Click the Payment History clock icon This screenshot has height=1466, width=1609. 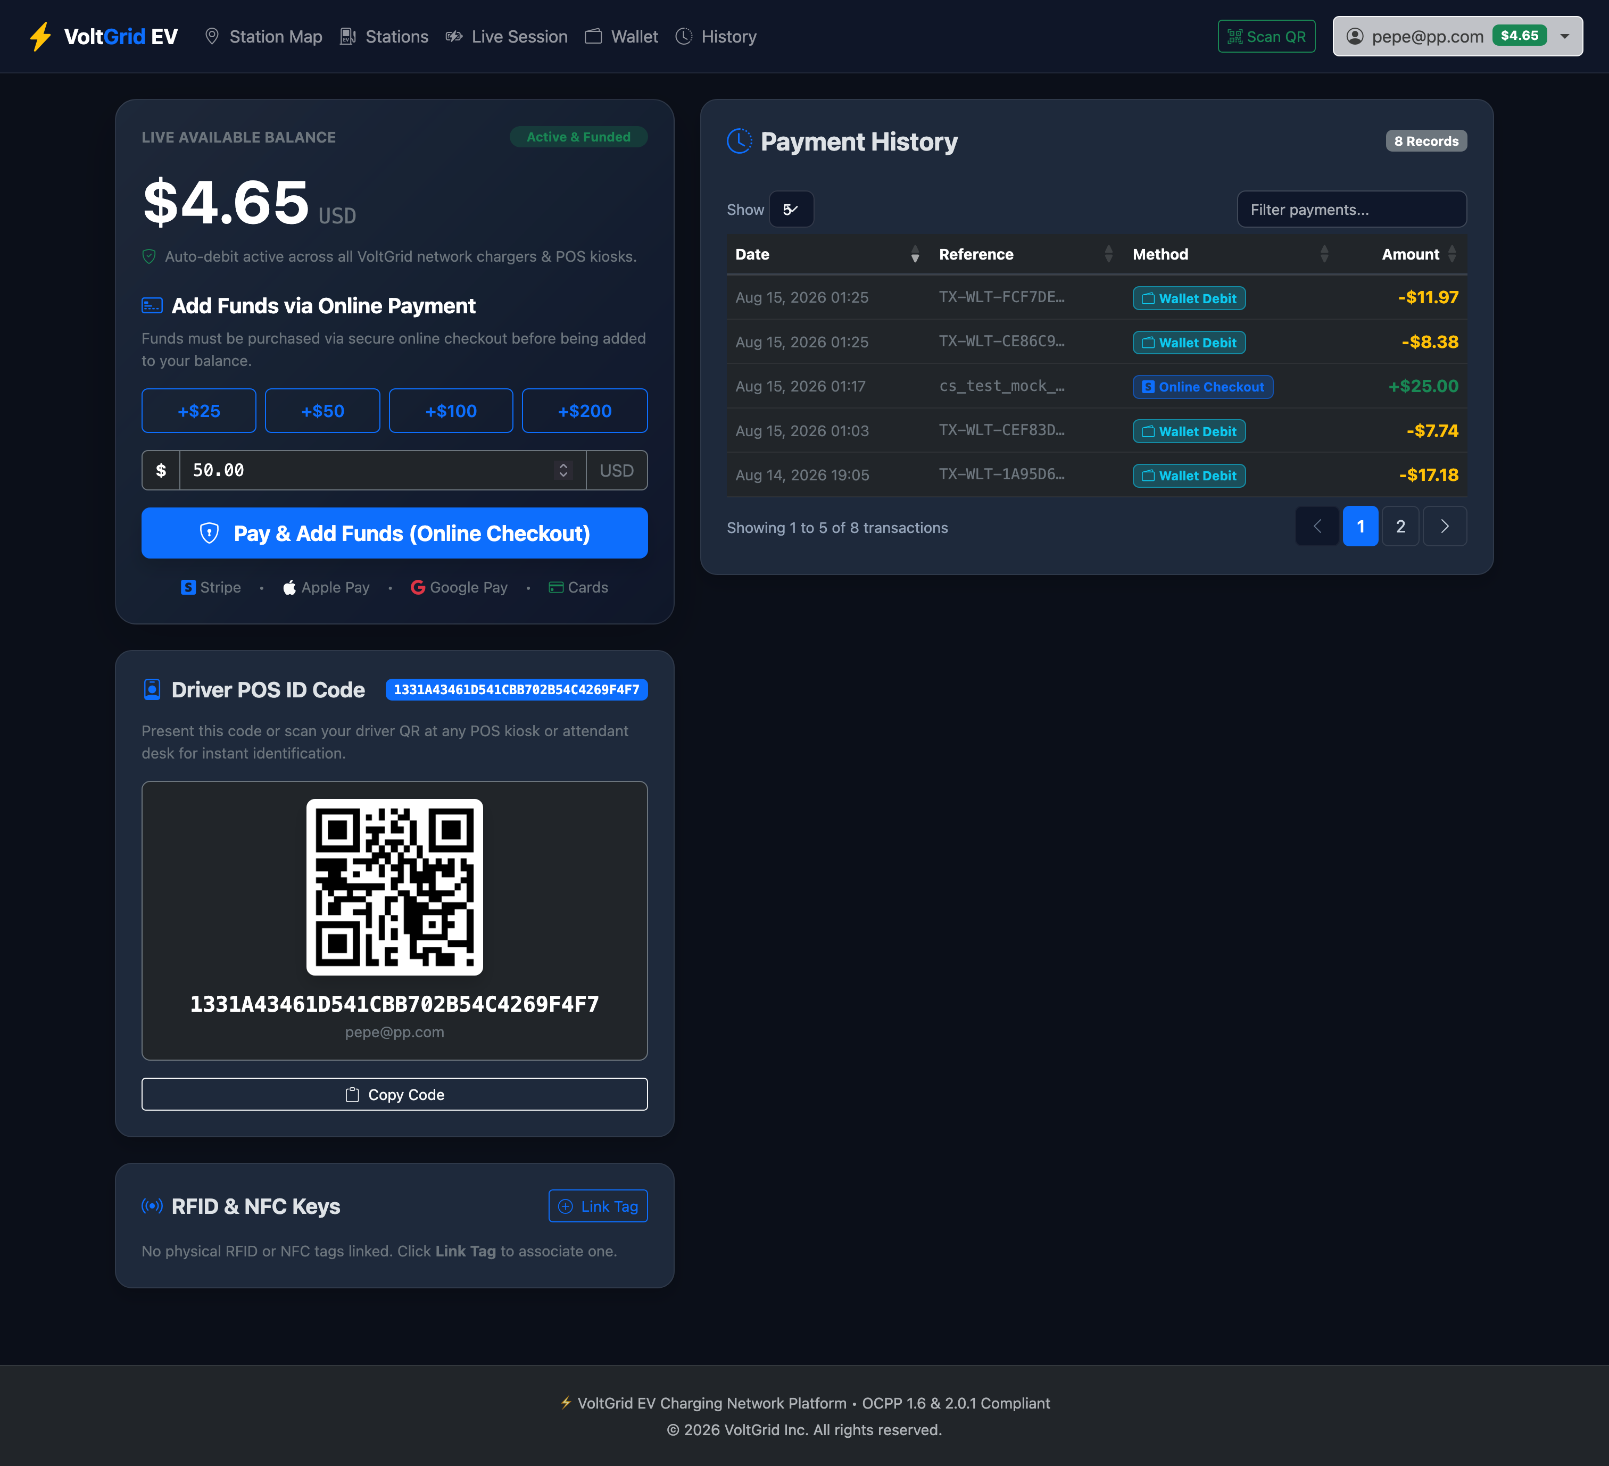[x=739, y=141]
